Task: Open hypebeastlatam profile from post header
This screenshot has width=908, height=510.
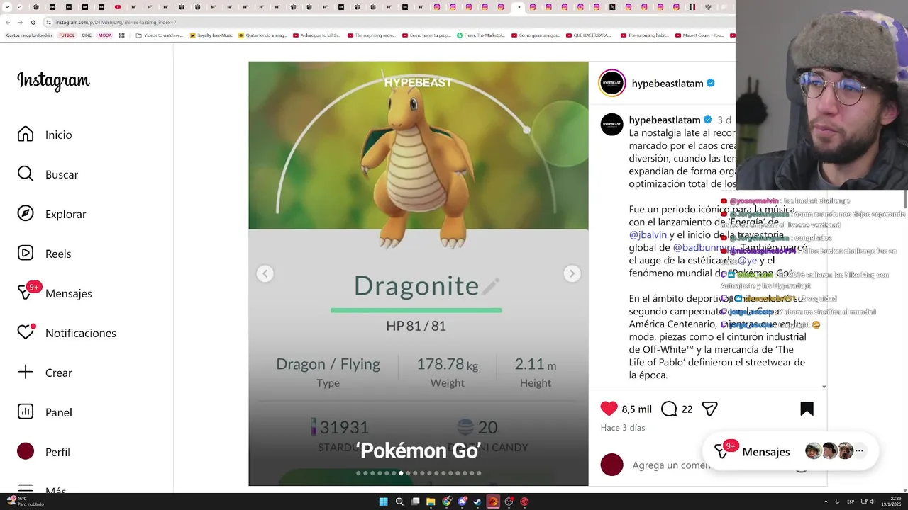Action: tap(667, 84)
